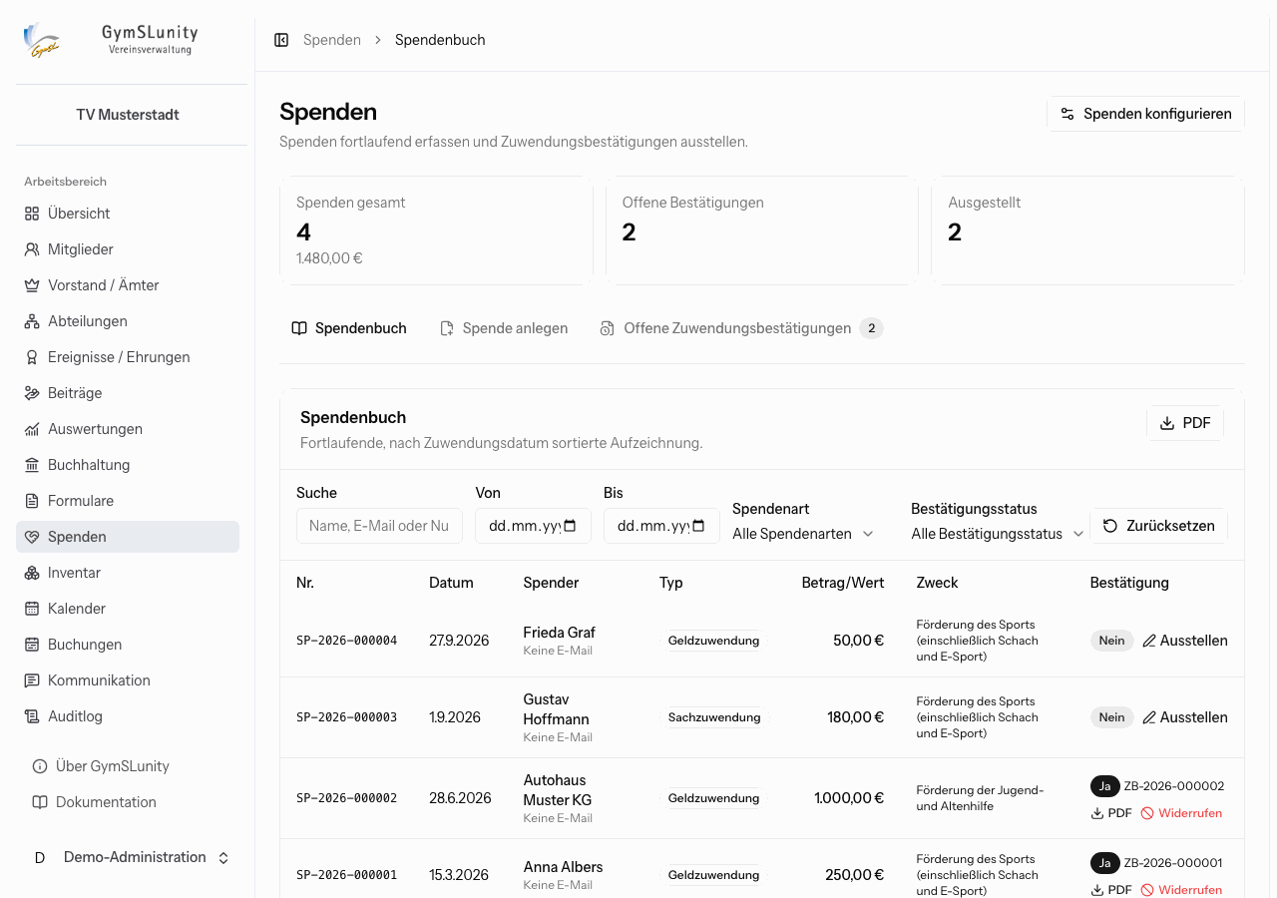Click Widerrufen for ZB-2026-000002
The image size is (1277, 898).
pos(1181,813)
